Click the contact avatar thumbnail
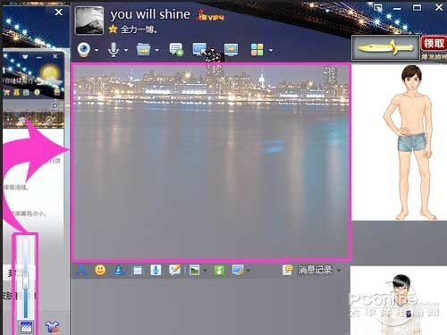 [x=89, y=20]
